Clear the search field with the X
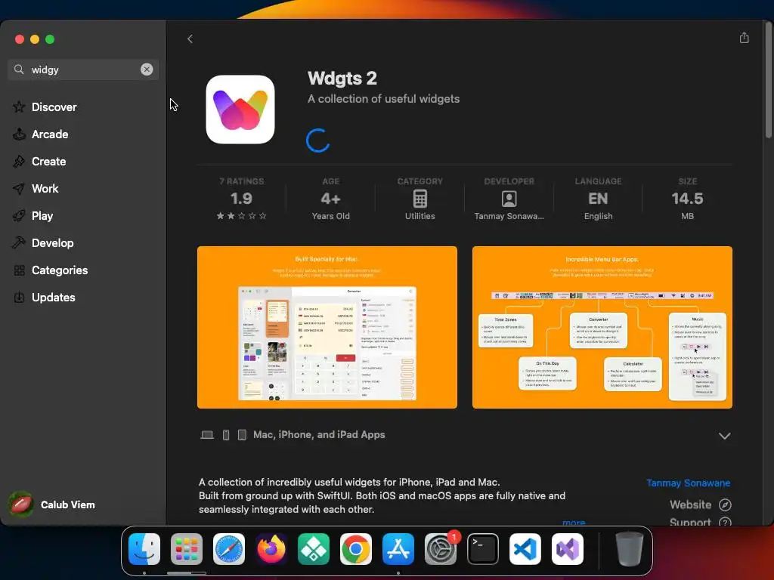Viewport: 774px width, 580px height. [147, 69]
